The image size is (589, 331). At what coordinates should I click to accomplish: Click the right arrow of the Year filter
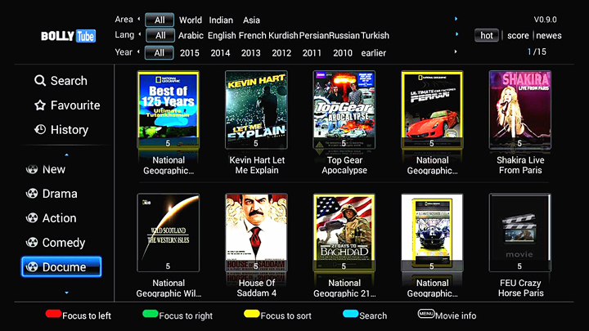point(456,51)
